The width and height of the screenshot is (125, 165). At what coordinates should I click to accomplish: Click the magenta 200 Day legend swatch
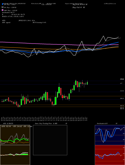tap(2, 10)
